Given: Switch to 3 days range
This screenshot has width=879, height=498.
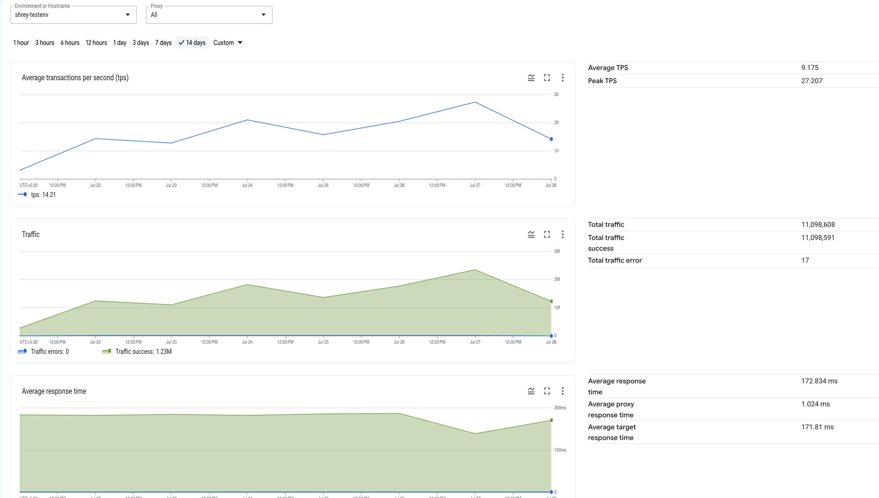Looking at the screenshot, I should click(x=141, y=43).
